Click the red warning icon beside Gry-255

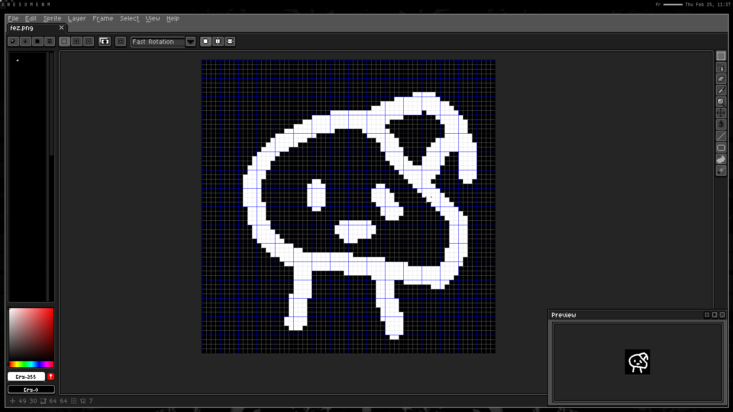(50, 377)
